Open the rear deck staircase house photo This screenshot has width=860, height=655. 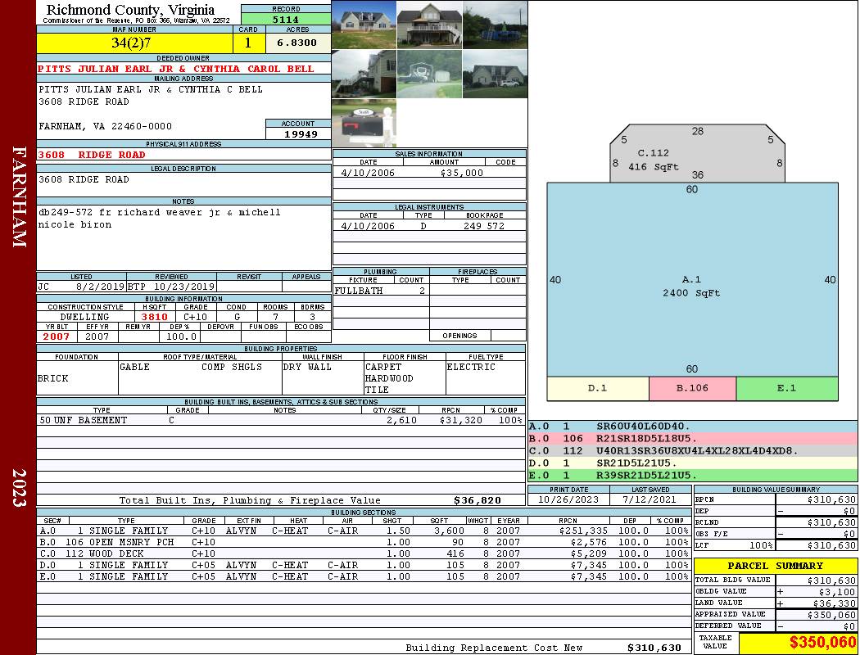(x=429, y=25)
